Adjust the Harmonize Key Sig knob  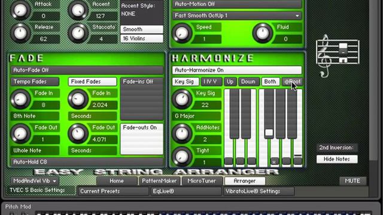click(182, 99)
